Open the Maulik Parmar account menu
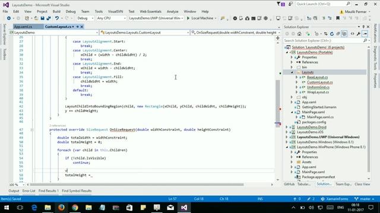 (355, 12)
